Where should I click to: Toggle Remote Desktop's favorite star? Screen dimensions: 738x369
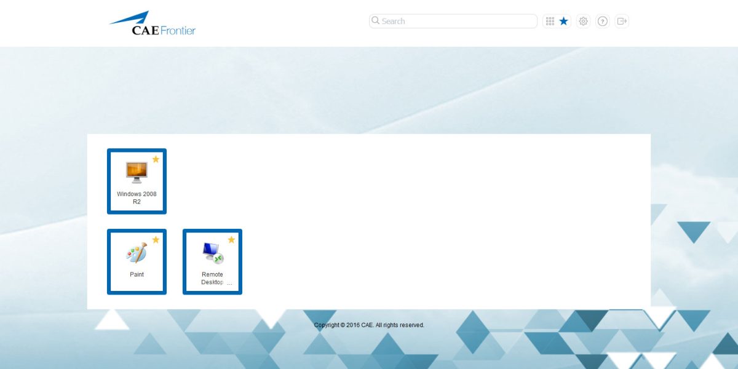pos(232,240)
